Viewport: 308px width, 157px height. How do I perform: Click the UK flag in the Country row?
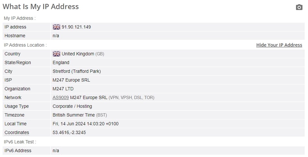coord(57,54)
